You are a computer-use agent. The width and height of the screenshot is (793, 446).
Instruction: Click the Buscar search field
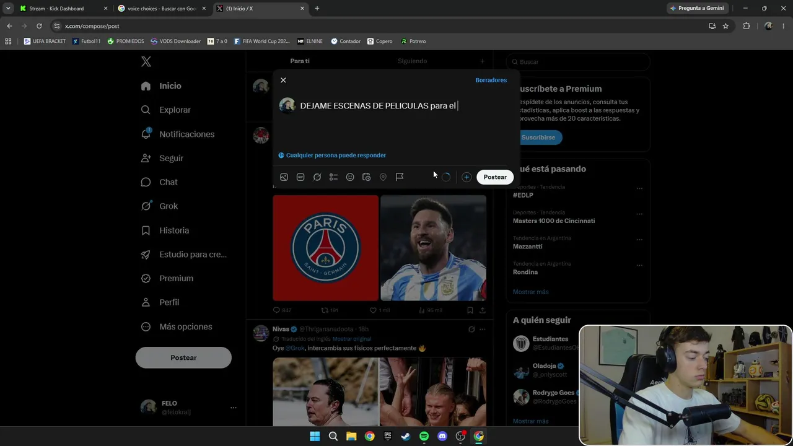(x=578, y=62)
